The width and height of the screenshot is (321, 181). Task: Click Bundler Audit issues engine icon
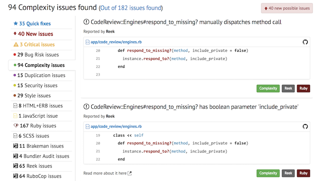16,156
